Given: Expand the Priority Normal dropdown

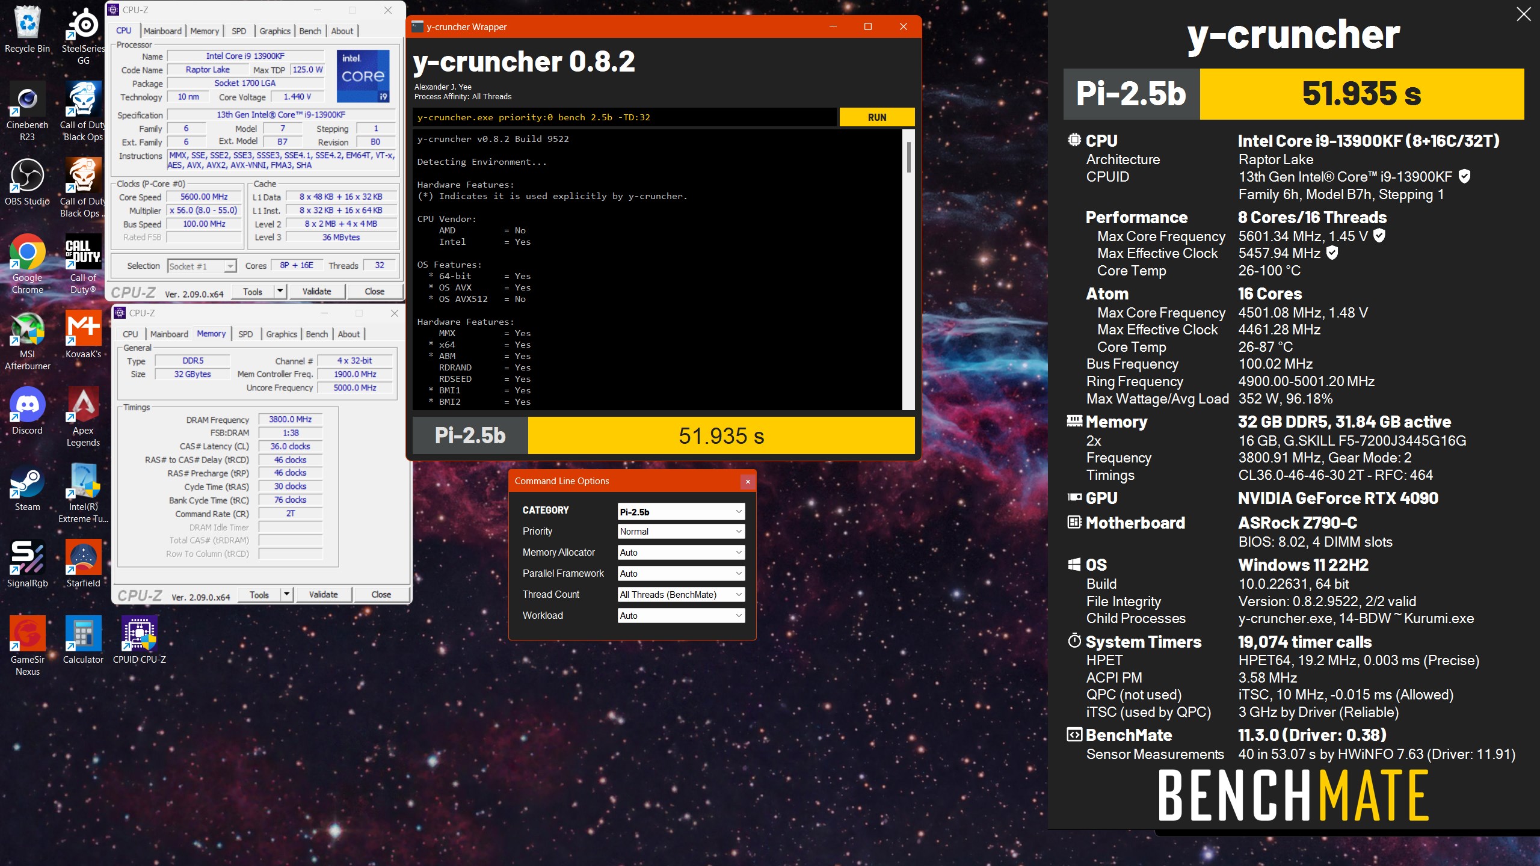Looking at the screenshot, I should pos(681,532).
